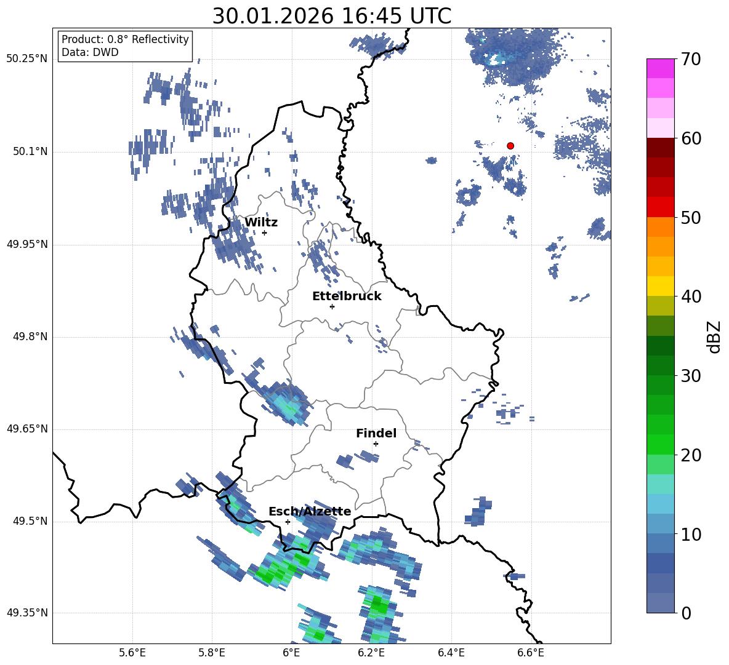729x665 pixels.
Task: Click the 6.6°E longitude label
Action: pos(531,653)
